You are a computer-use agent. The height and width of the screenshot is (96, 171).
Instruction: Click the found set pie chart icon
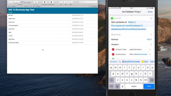tap(22, 2)
